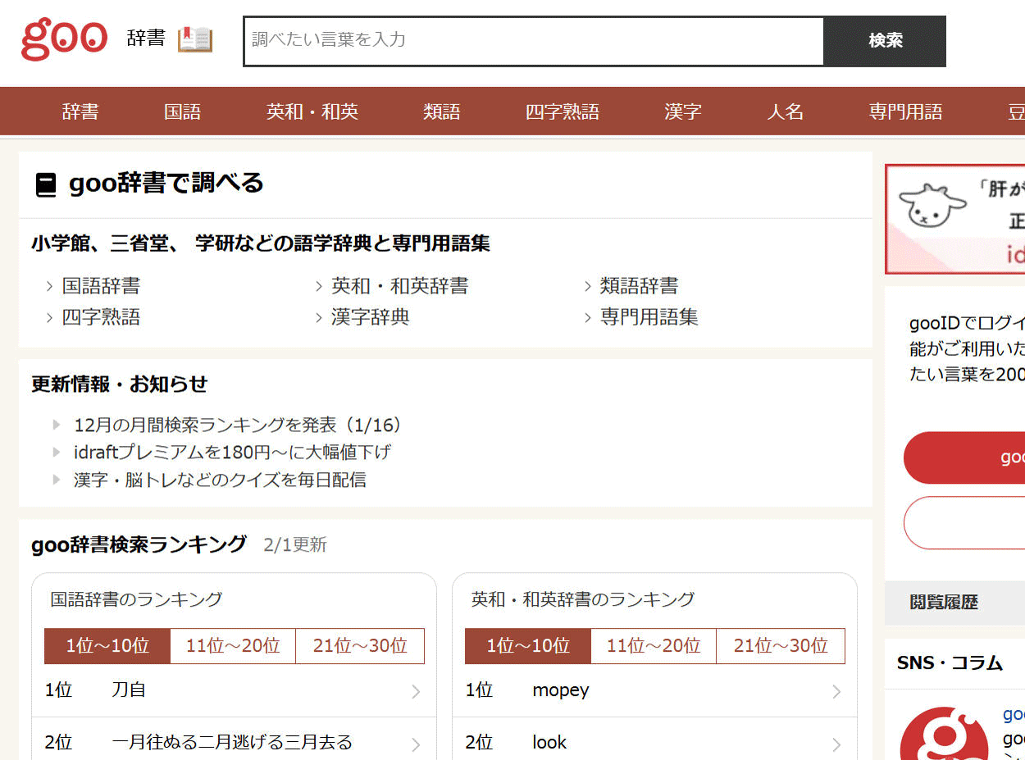Click the red gooID login button
1025x760 pixels.
[x=964, y=457]
